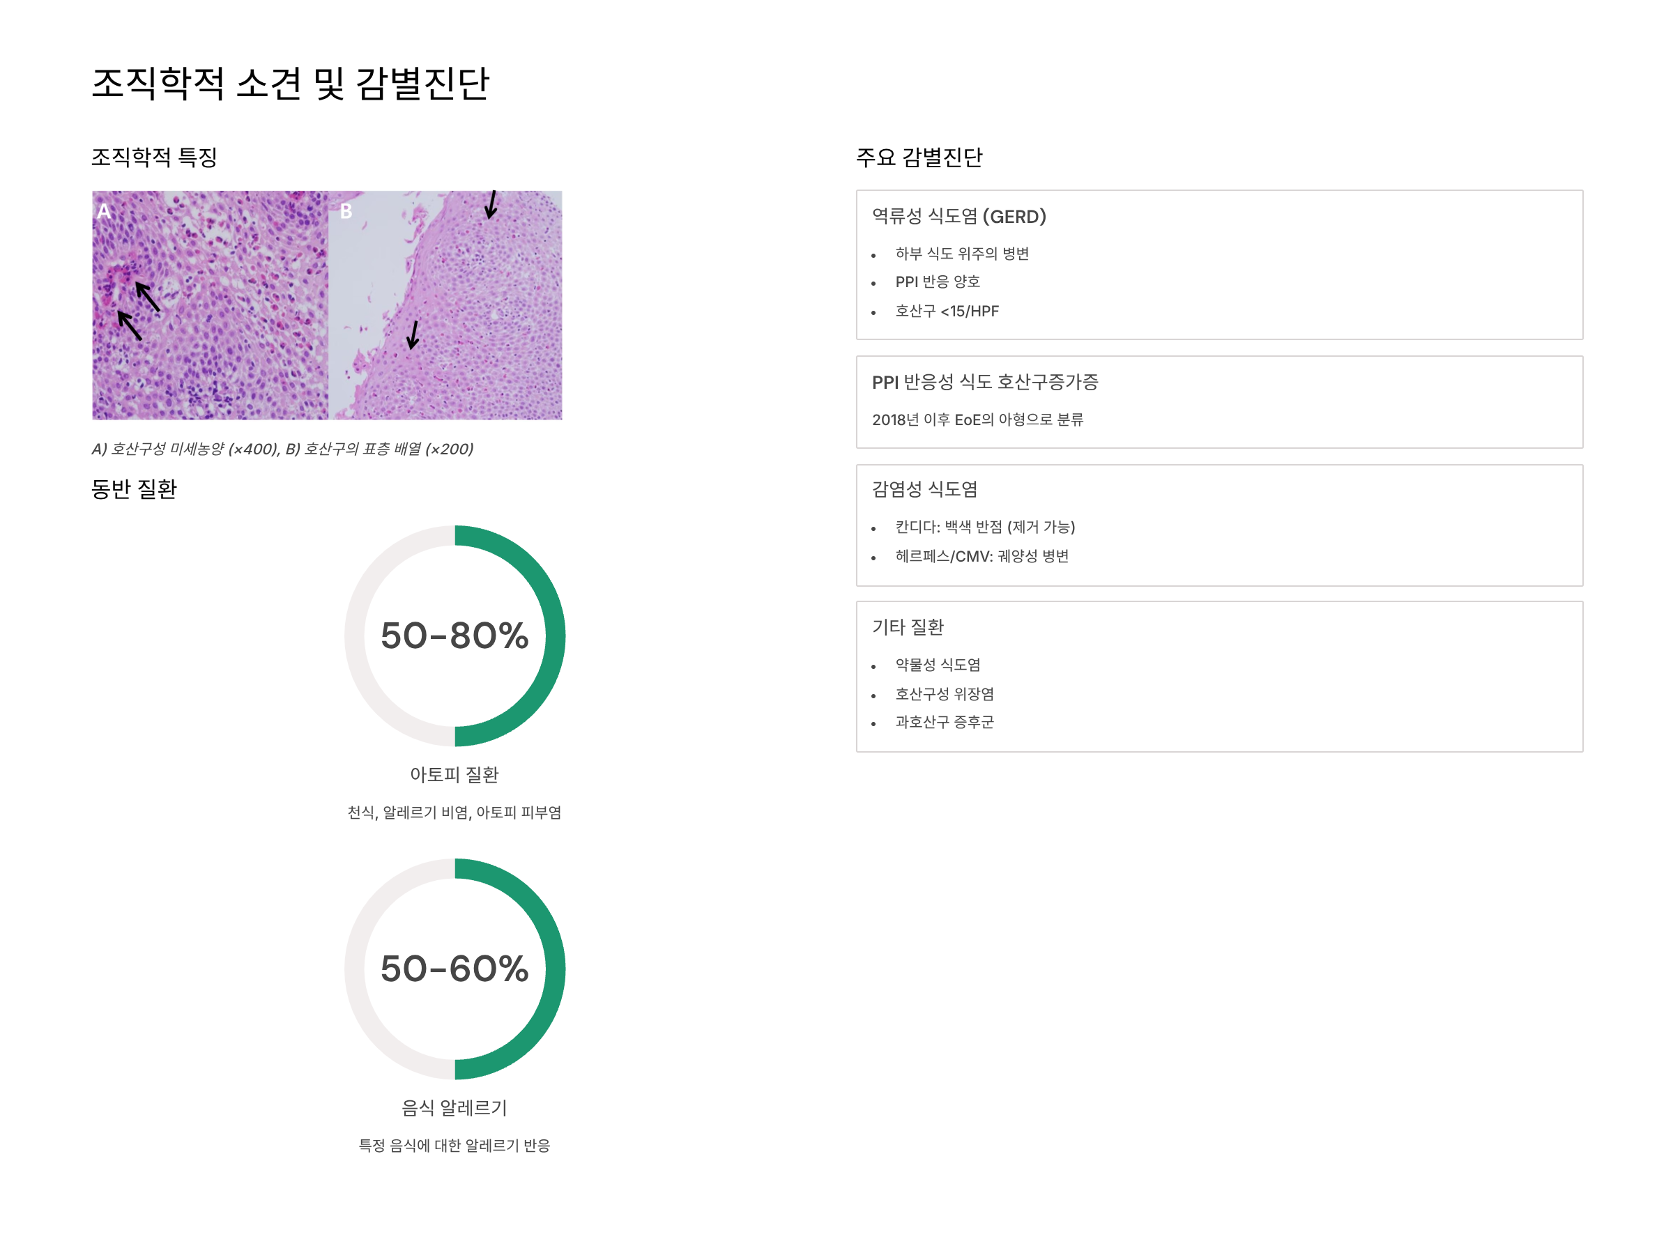Click the 50-60% food allergy donut chart
Screen dimensions: 1673x1239
454,969
